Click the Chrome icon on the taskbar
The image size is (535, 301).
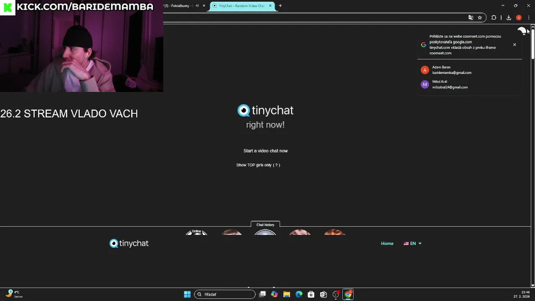[x=348, y=294]
